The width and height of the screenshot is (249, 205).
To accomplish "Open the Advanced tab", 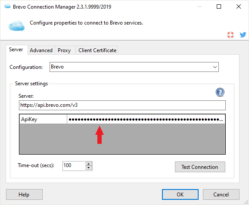I will 41,50.
